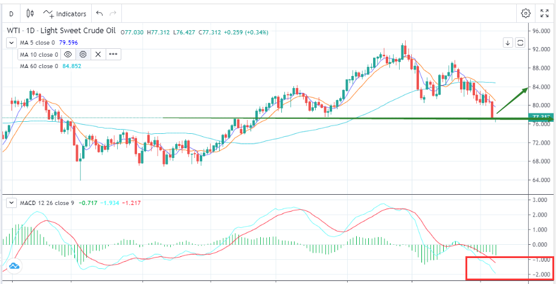556x284 pixels.
Task: Select the MA 5 close 0 indicator label
Action: [x=37, y=43]
